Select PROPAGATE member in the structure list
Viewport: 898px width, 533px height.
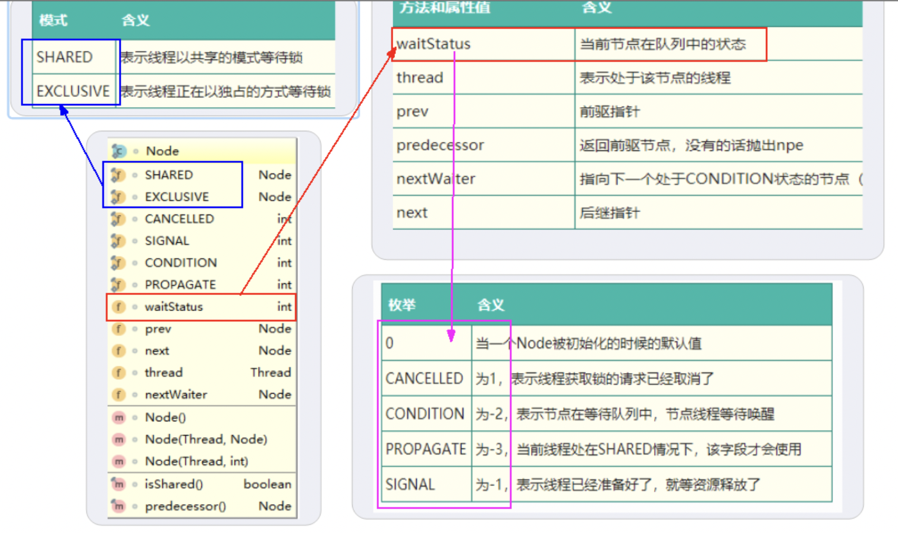[x=202, y=285]
